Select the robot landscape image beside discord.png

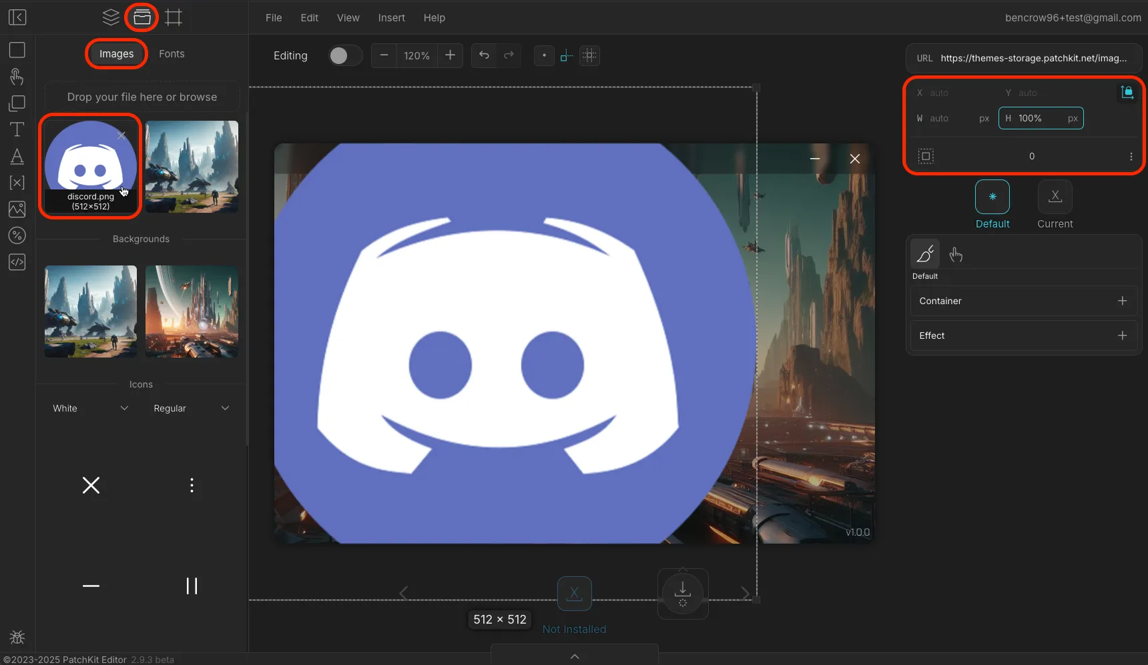[x=192, y=167]
